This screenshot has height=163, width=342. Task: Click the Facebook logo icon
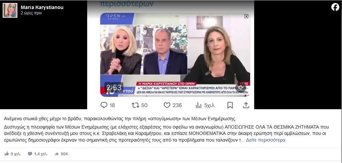(x=335, y=7)
